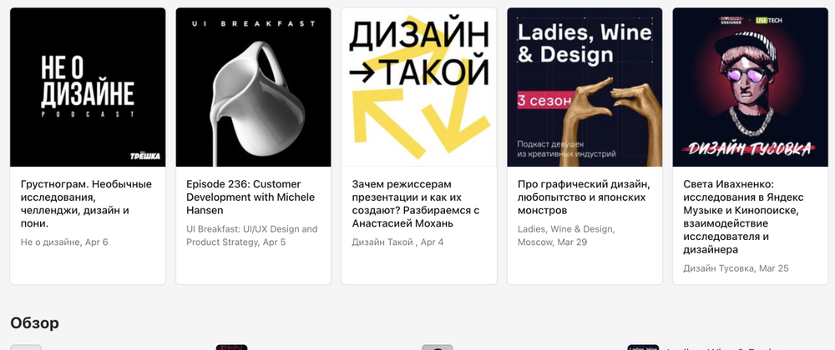Image resolution: width=835 pixels, height=350 pixels.
Task: Click the Не о дизайне, Apr 6 source label
Action: point(64,242)
